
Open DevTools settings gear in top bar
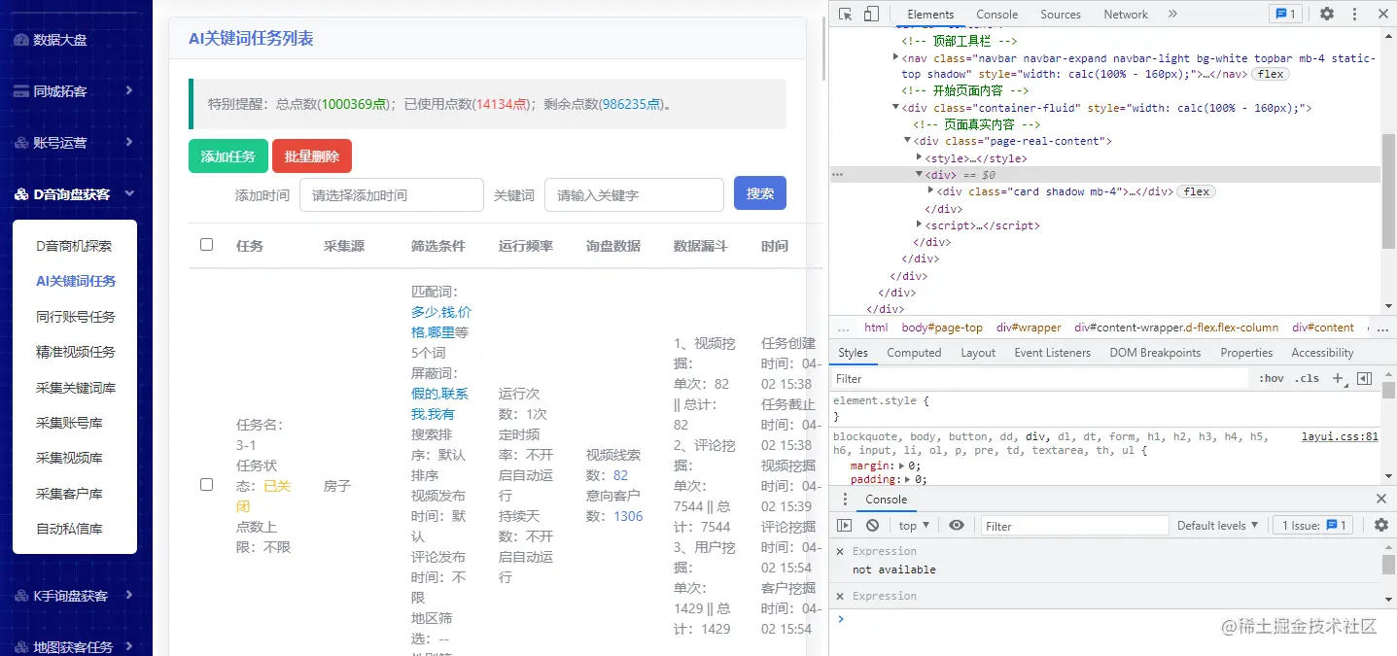pyautogui.click(x=1327, y=14)
